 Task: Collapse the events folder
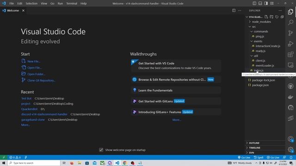[265, 41]
